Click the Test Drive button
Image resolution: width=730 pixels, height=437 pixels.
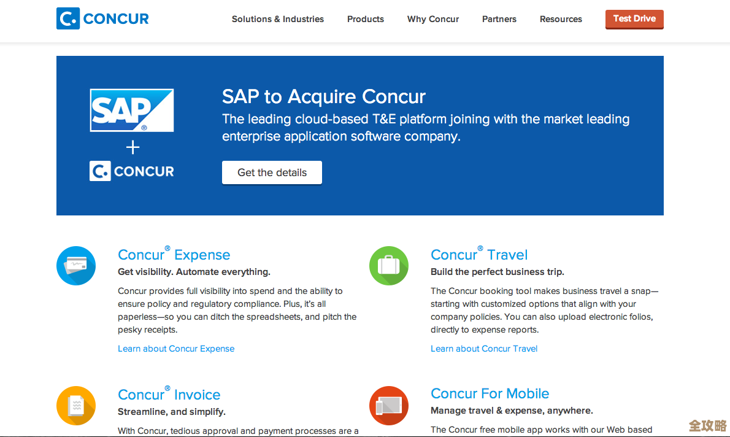(634, 19)
